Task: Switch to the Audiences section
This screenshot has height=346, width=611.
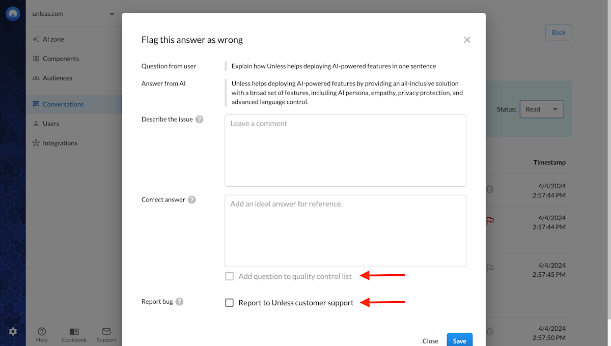Action: coord(58,78)
